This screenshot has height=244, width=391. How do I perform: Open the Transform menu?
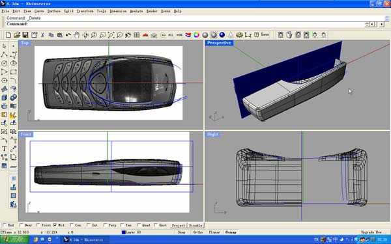pyautogui.click(x=85, y=11)
